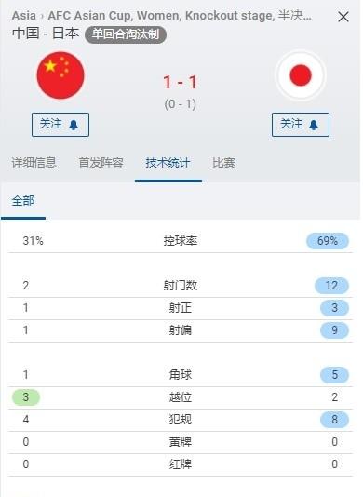Switch to the 首发阵容 tab

(101, 163)
